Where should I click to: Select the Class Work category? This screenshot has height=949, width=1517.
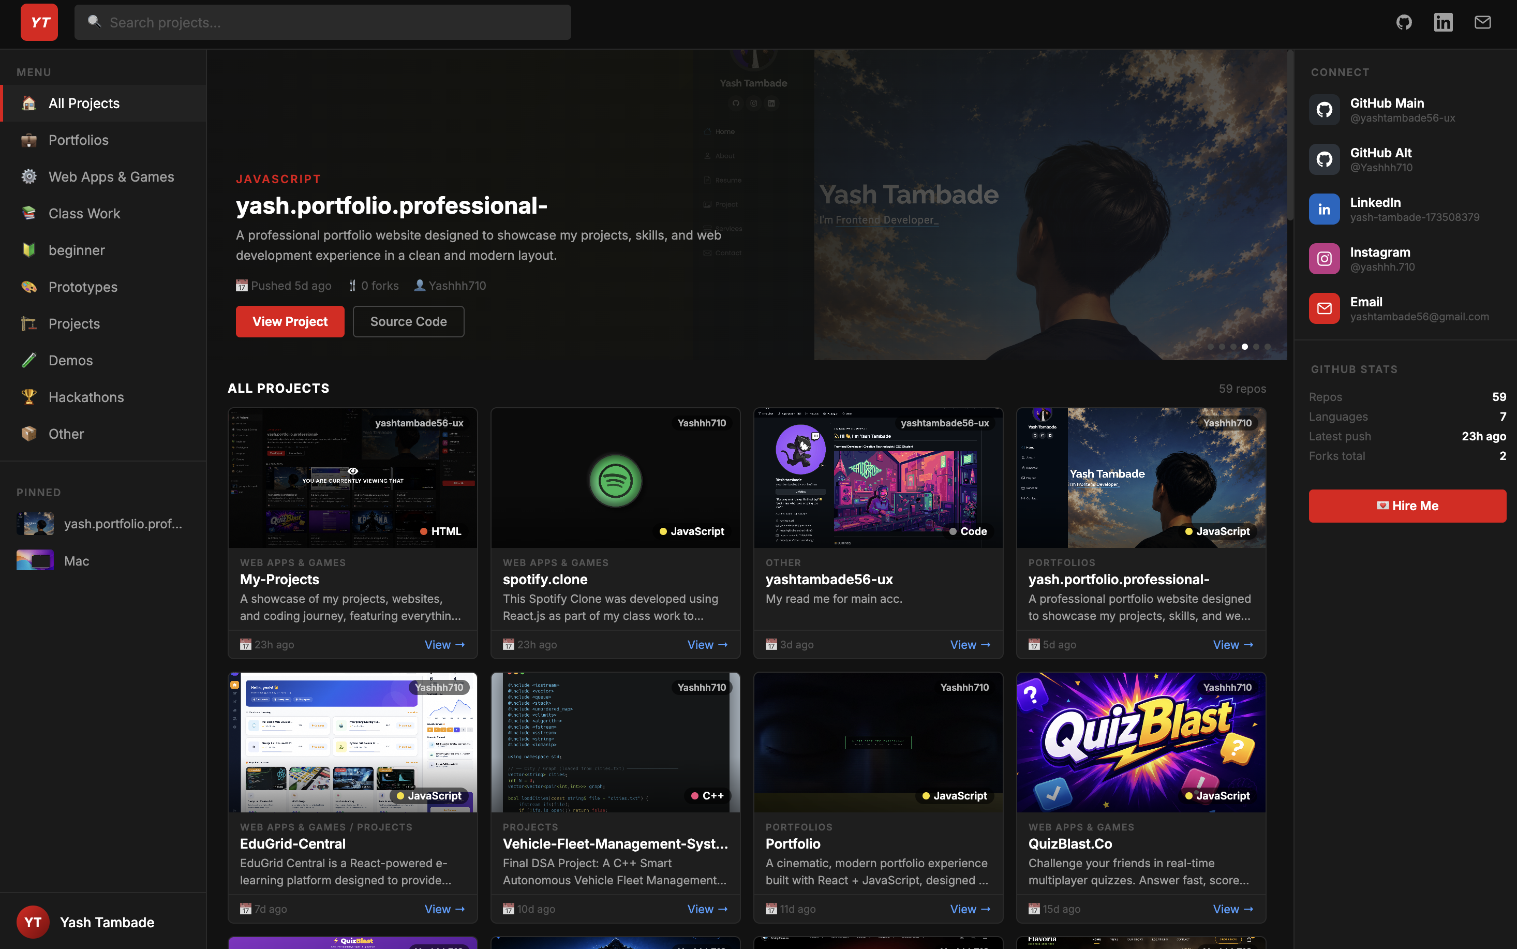click(x=103, y=213)
